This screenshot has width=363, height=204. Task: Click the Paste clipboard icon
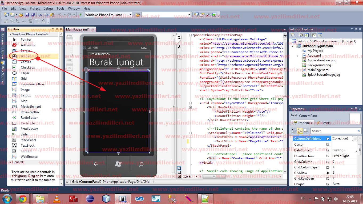click(53, 15)
